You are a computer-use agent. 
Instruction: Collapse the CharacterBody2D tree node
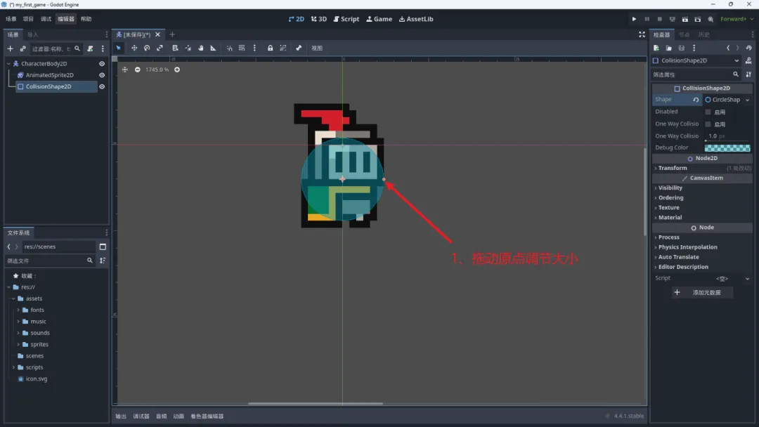[x=8, y=64]
